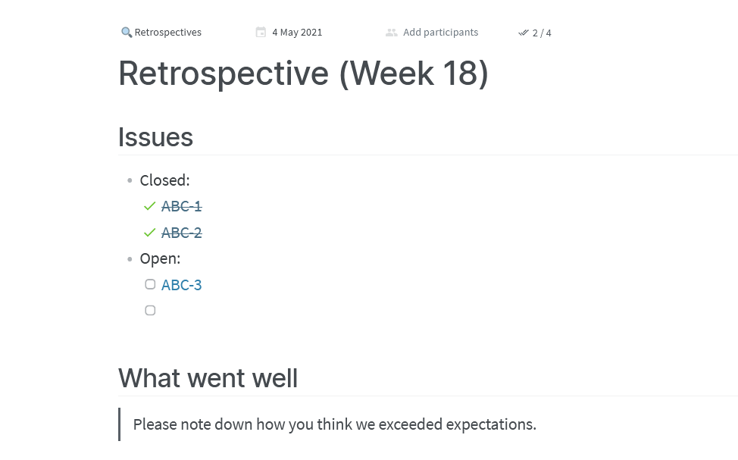This screenshot has width=738, height=460.
Task: Open the struck-through ABC-2 link
Action: pos(181,233)
